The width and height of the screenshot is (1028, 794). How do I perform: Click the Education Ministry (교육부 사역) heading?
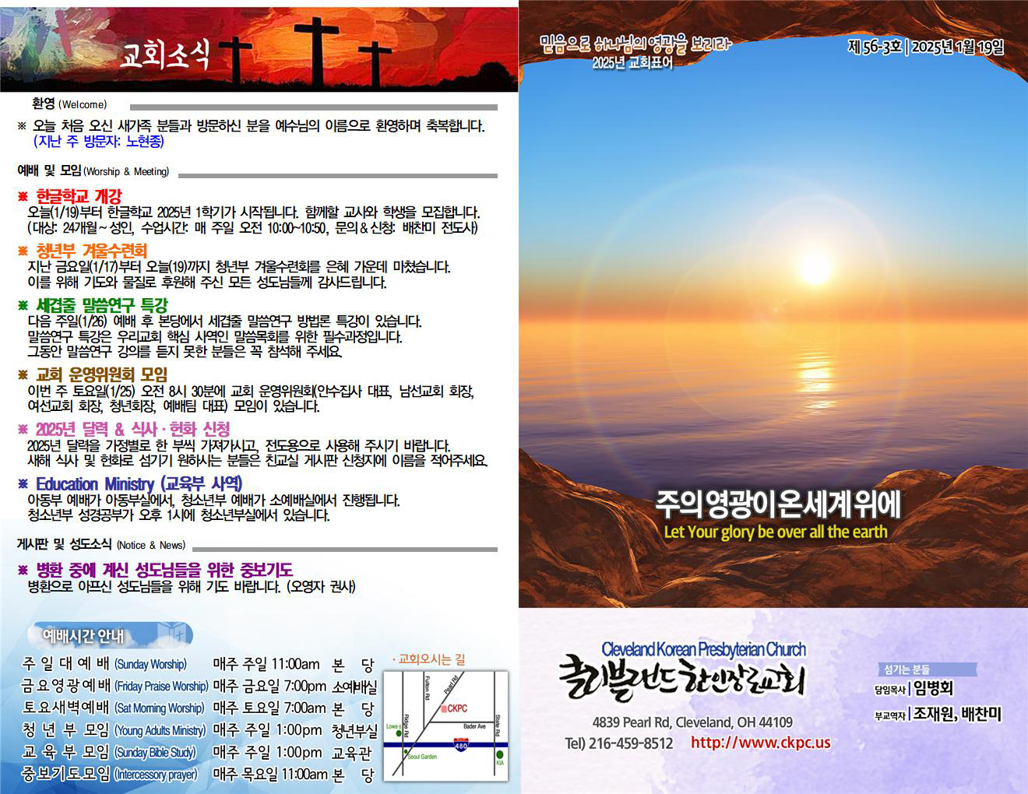point(139,484)
